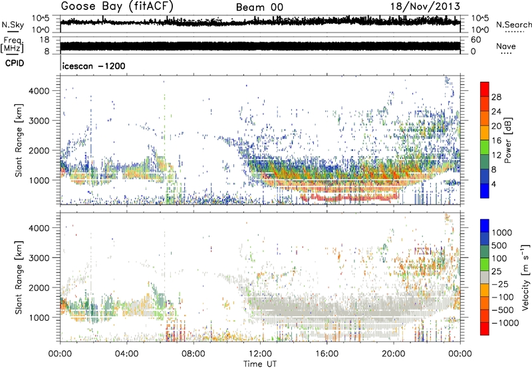This screenshot has width=532, height=368.
Task: Pick the blue top segment of Velocity color bar
Action: pyautogui.click(x=485, y=225)
